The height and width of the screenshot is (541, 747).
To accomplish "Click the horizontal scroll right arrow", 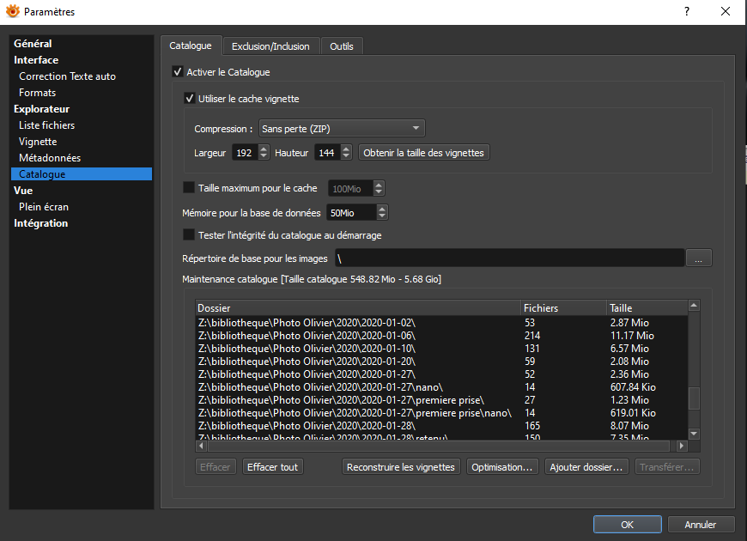I will click(x=682, y=446).
